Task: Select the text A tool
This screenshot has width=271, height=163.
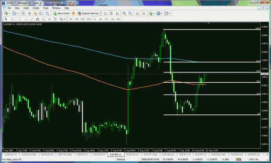Action: pyautogui.click(x=49, y=19)
